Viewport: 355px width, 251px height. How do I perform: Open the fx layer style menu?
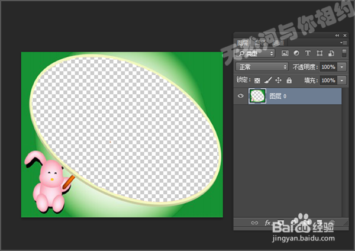click(x=267, y=223)
